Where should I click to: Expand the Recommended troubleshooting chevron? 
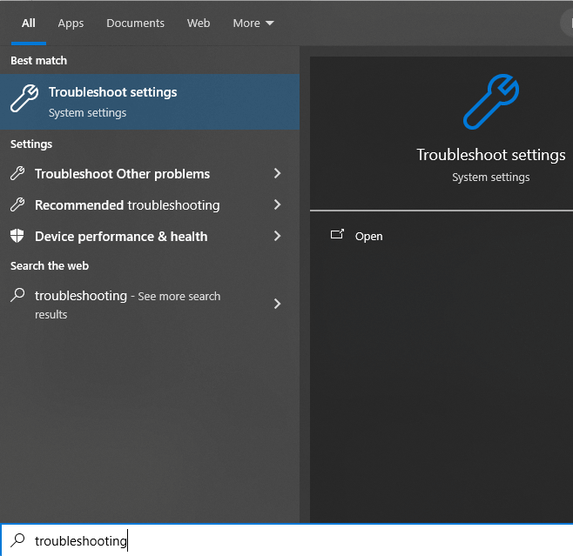278,205
